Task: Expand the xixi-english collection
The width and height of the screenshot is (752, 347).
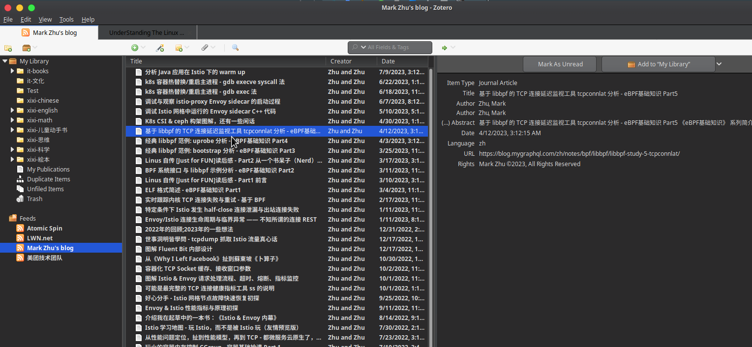Action: tap(13, 110)
